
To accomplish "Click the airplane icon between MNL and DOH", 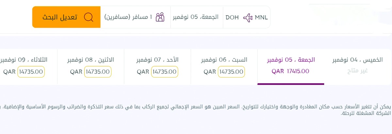I will pyautogui.click(x=248, y=18).
